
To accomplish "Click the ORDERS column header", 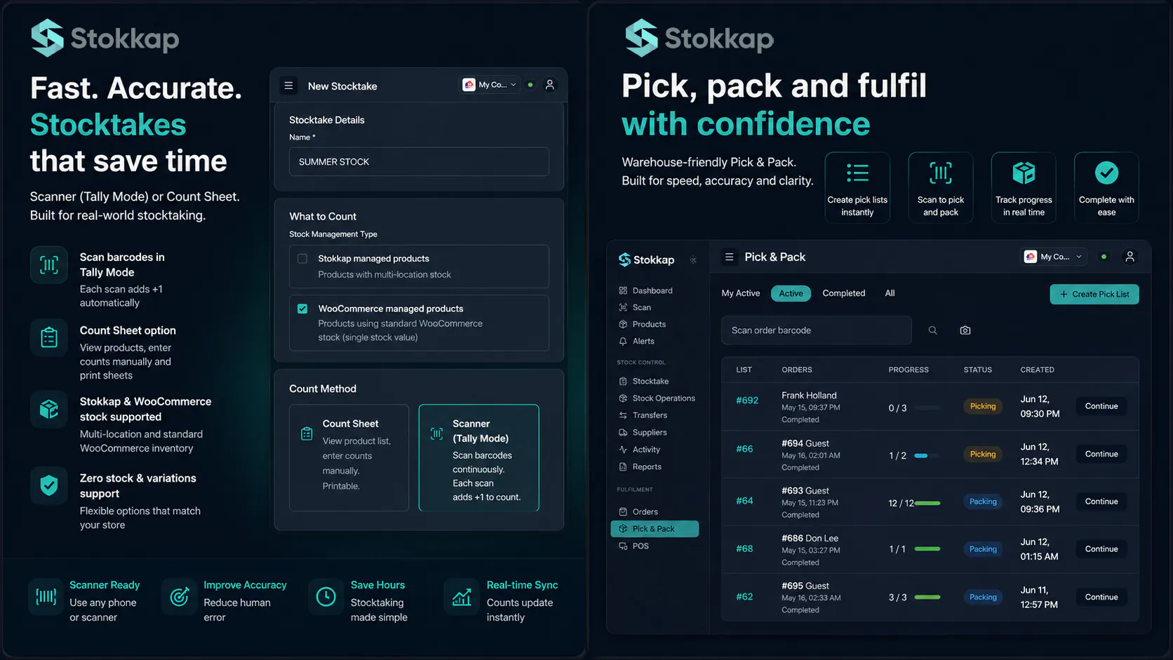I will [797, 370].
